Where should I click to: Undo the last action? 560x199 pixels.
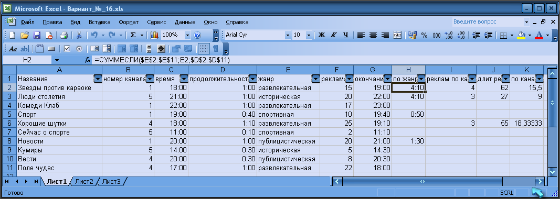(x=94, y=35)
